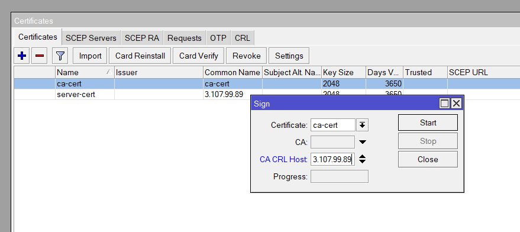Maximize the Sign dialog
Screen dimensions: 520x232
coord(444,104)
